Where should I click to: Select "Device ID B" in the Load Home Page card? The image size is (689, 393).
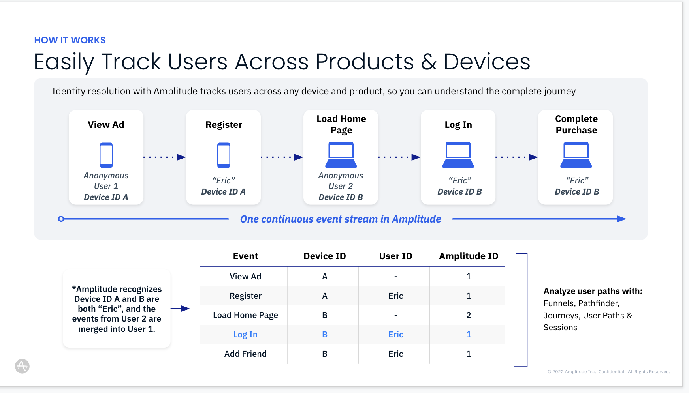click(341, 197)
